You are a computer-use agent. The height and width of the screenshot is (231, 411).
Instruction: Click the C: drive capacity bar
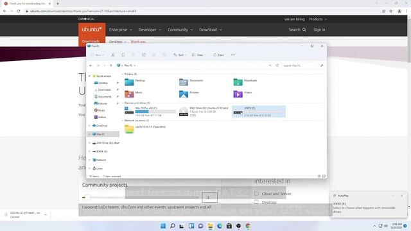tap(155, 112)
